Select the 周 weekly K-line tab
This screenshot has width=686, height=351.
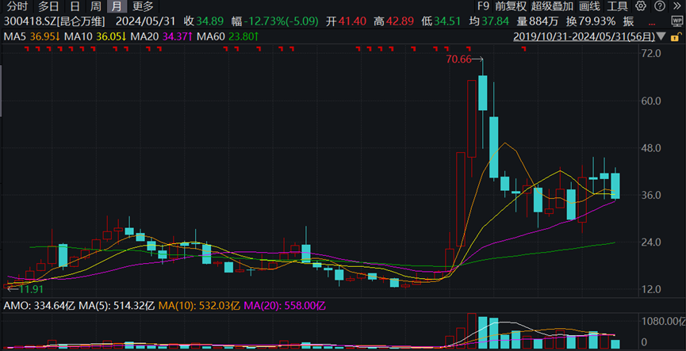click(96, 6)
